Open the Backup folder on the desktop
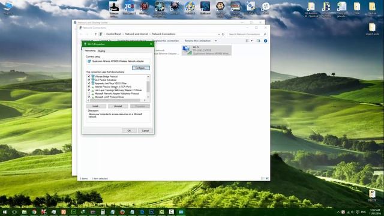 (x=372, y=8)
